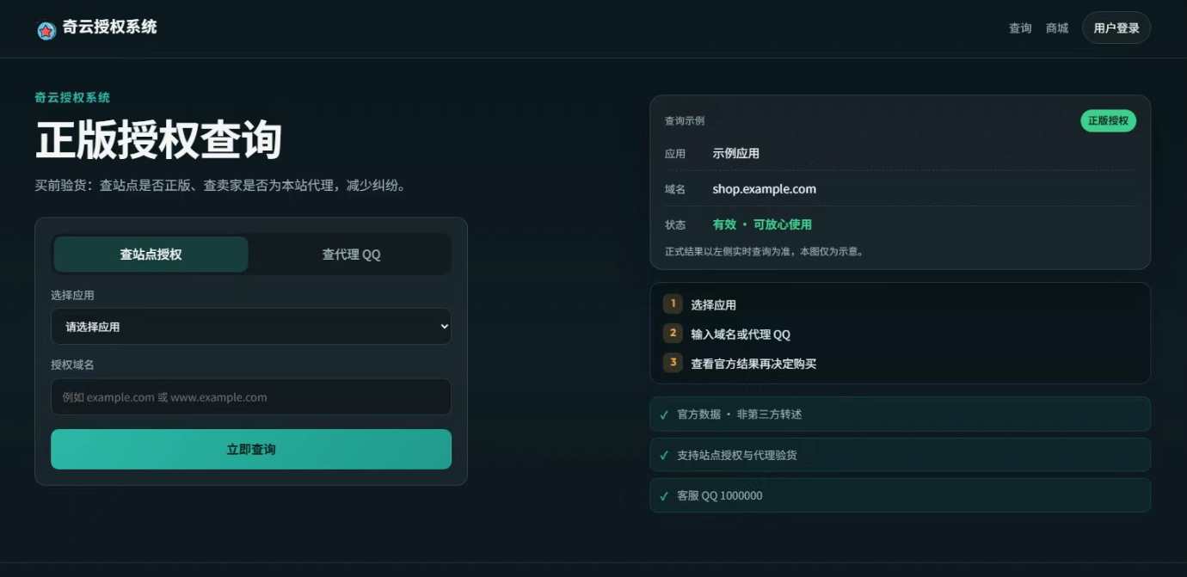Click the checkmark beside 客服 QQ 1000000
The width and height of the screenshot is (1187, 577).
pos(664,496)
